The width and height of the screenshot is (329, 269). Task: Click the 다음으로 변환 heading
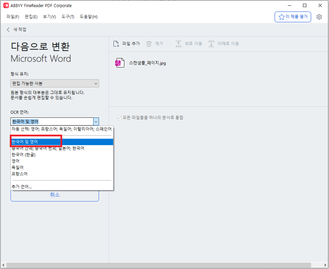pos(40,46)
